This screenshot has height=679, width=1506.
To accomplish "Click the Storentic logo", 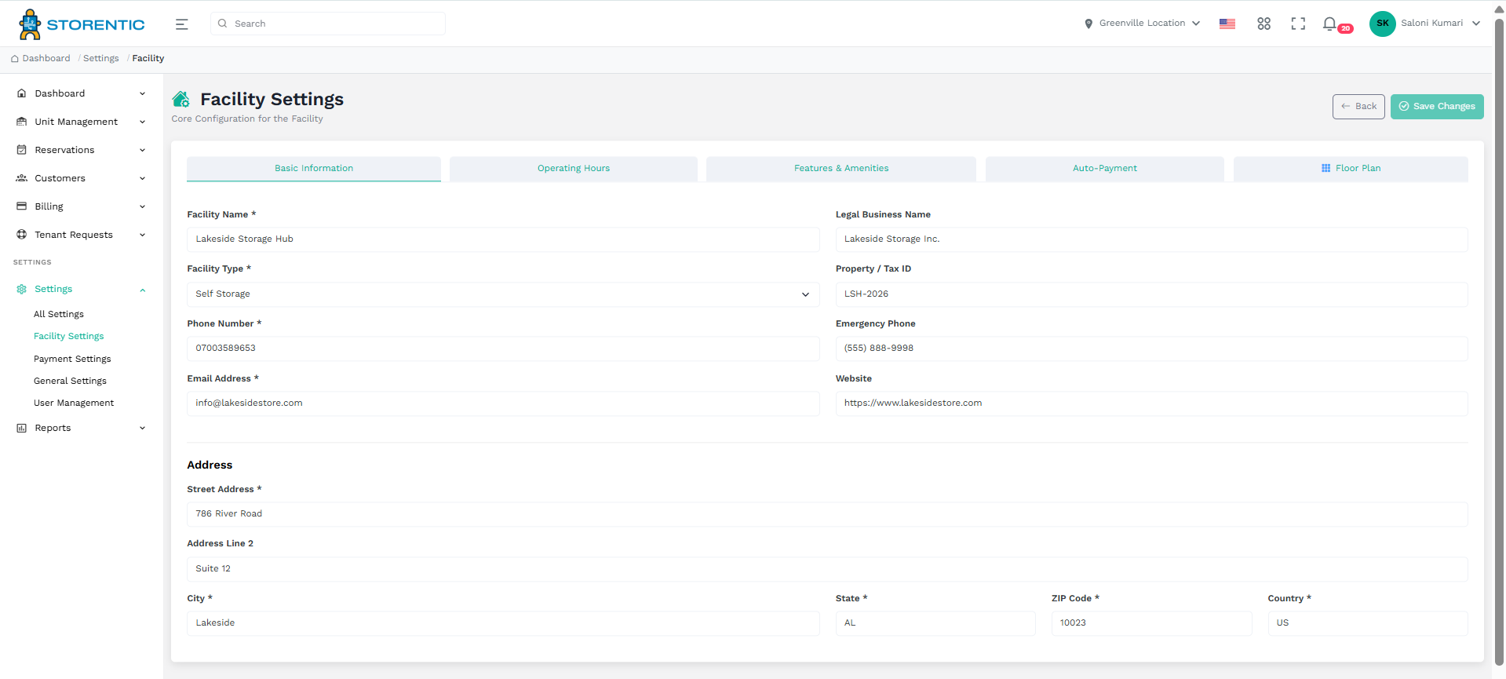I will pos(82,24).
